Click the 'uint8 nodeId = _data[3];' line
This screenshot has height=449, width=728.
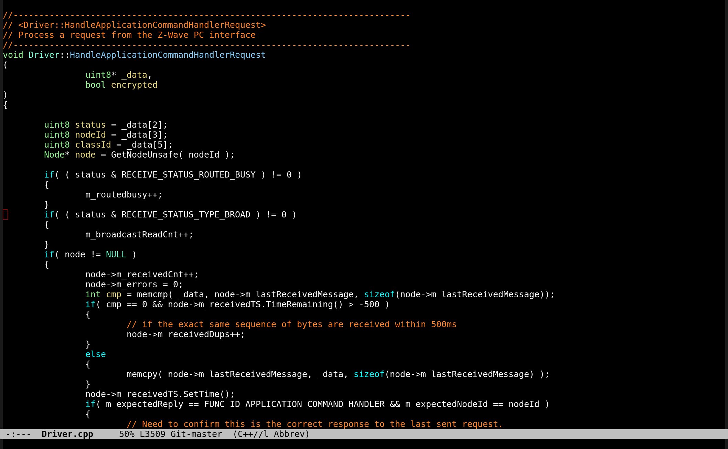[106, 135]
